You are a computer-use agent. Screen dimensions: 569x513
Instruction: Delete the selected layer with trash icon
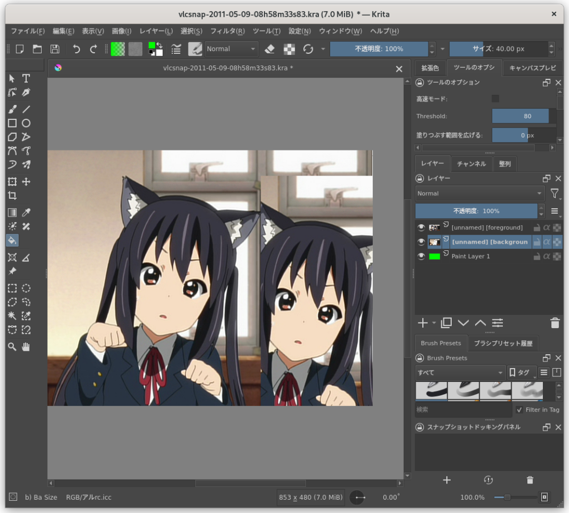point(555,323)
